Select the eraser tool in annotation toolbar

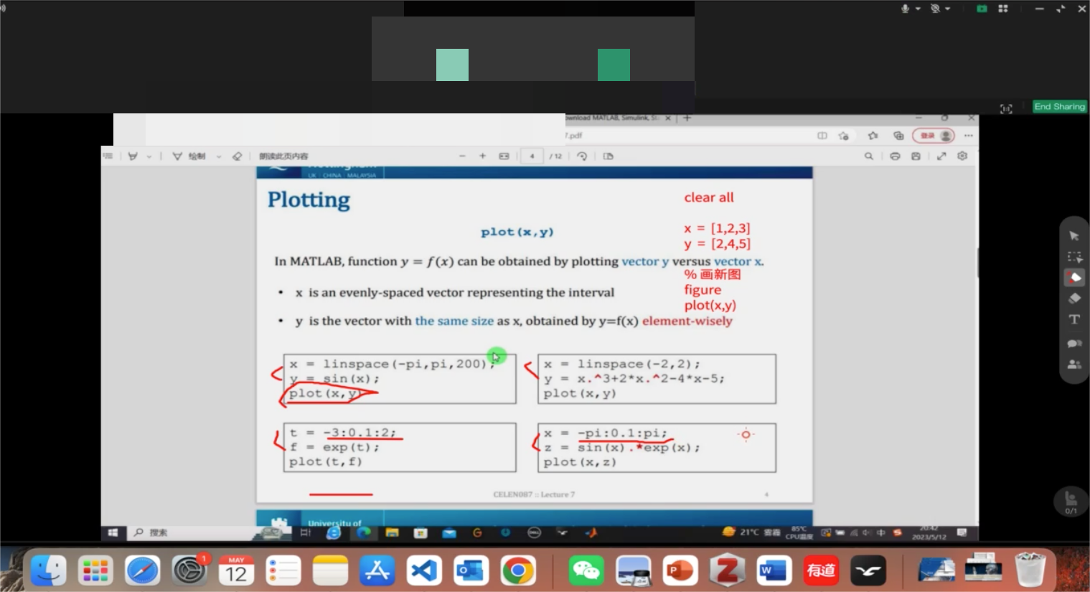(x=1074, y=299)
